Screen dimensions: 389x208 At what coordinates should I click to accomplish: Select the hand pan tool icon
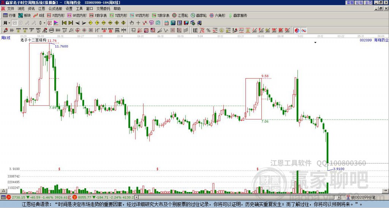pos(132,23)
